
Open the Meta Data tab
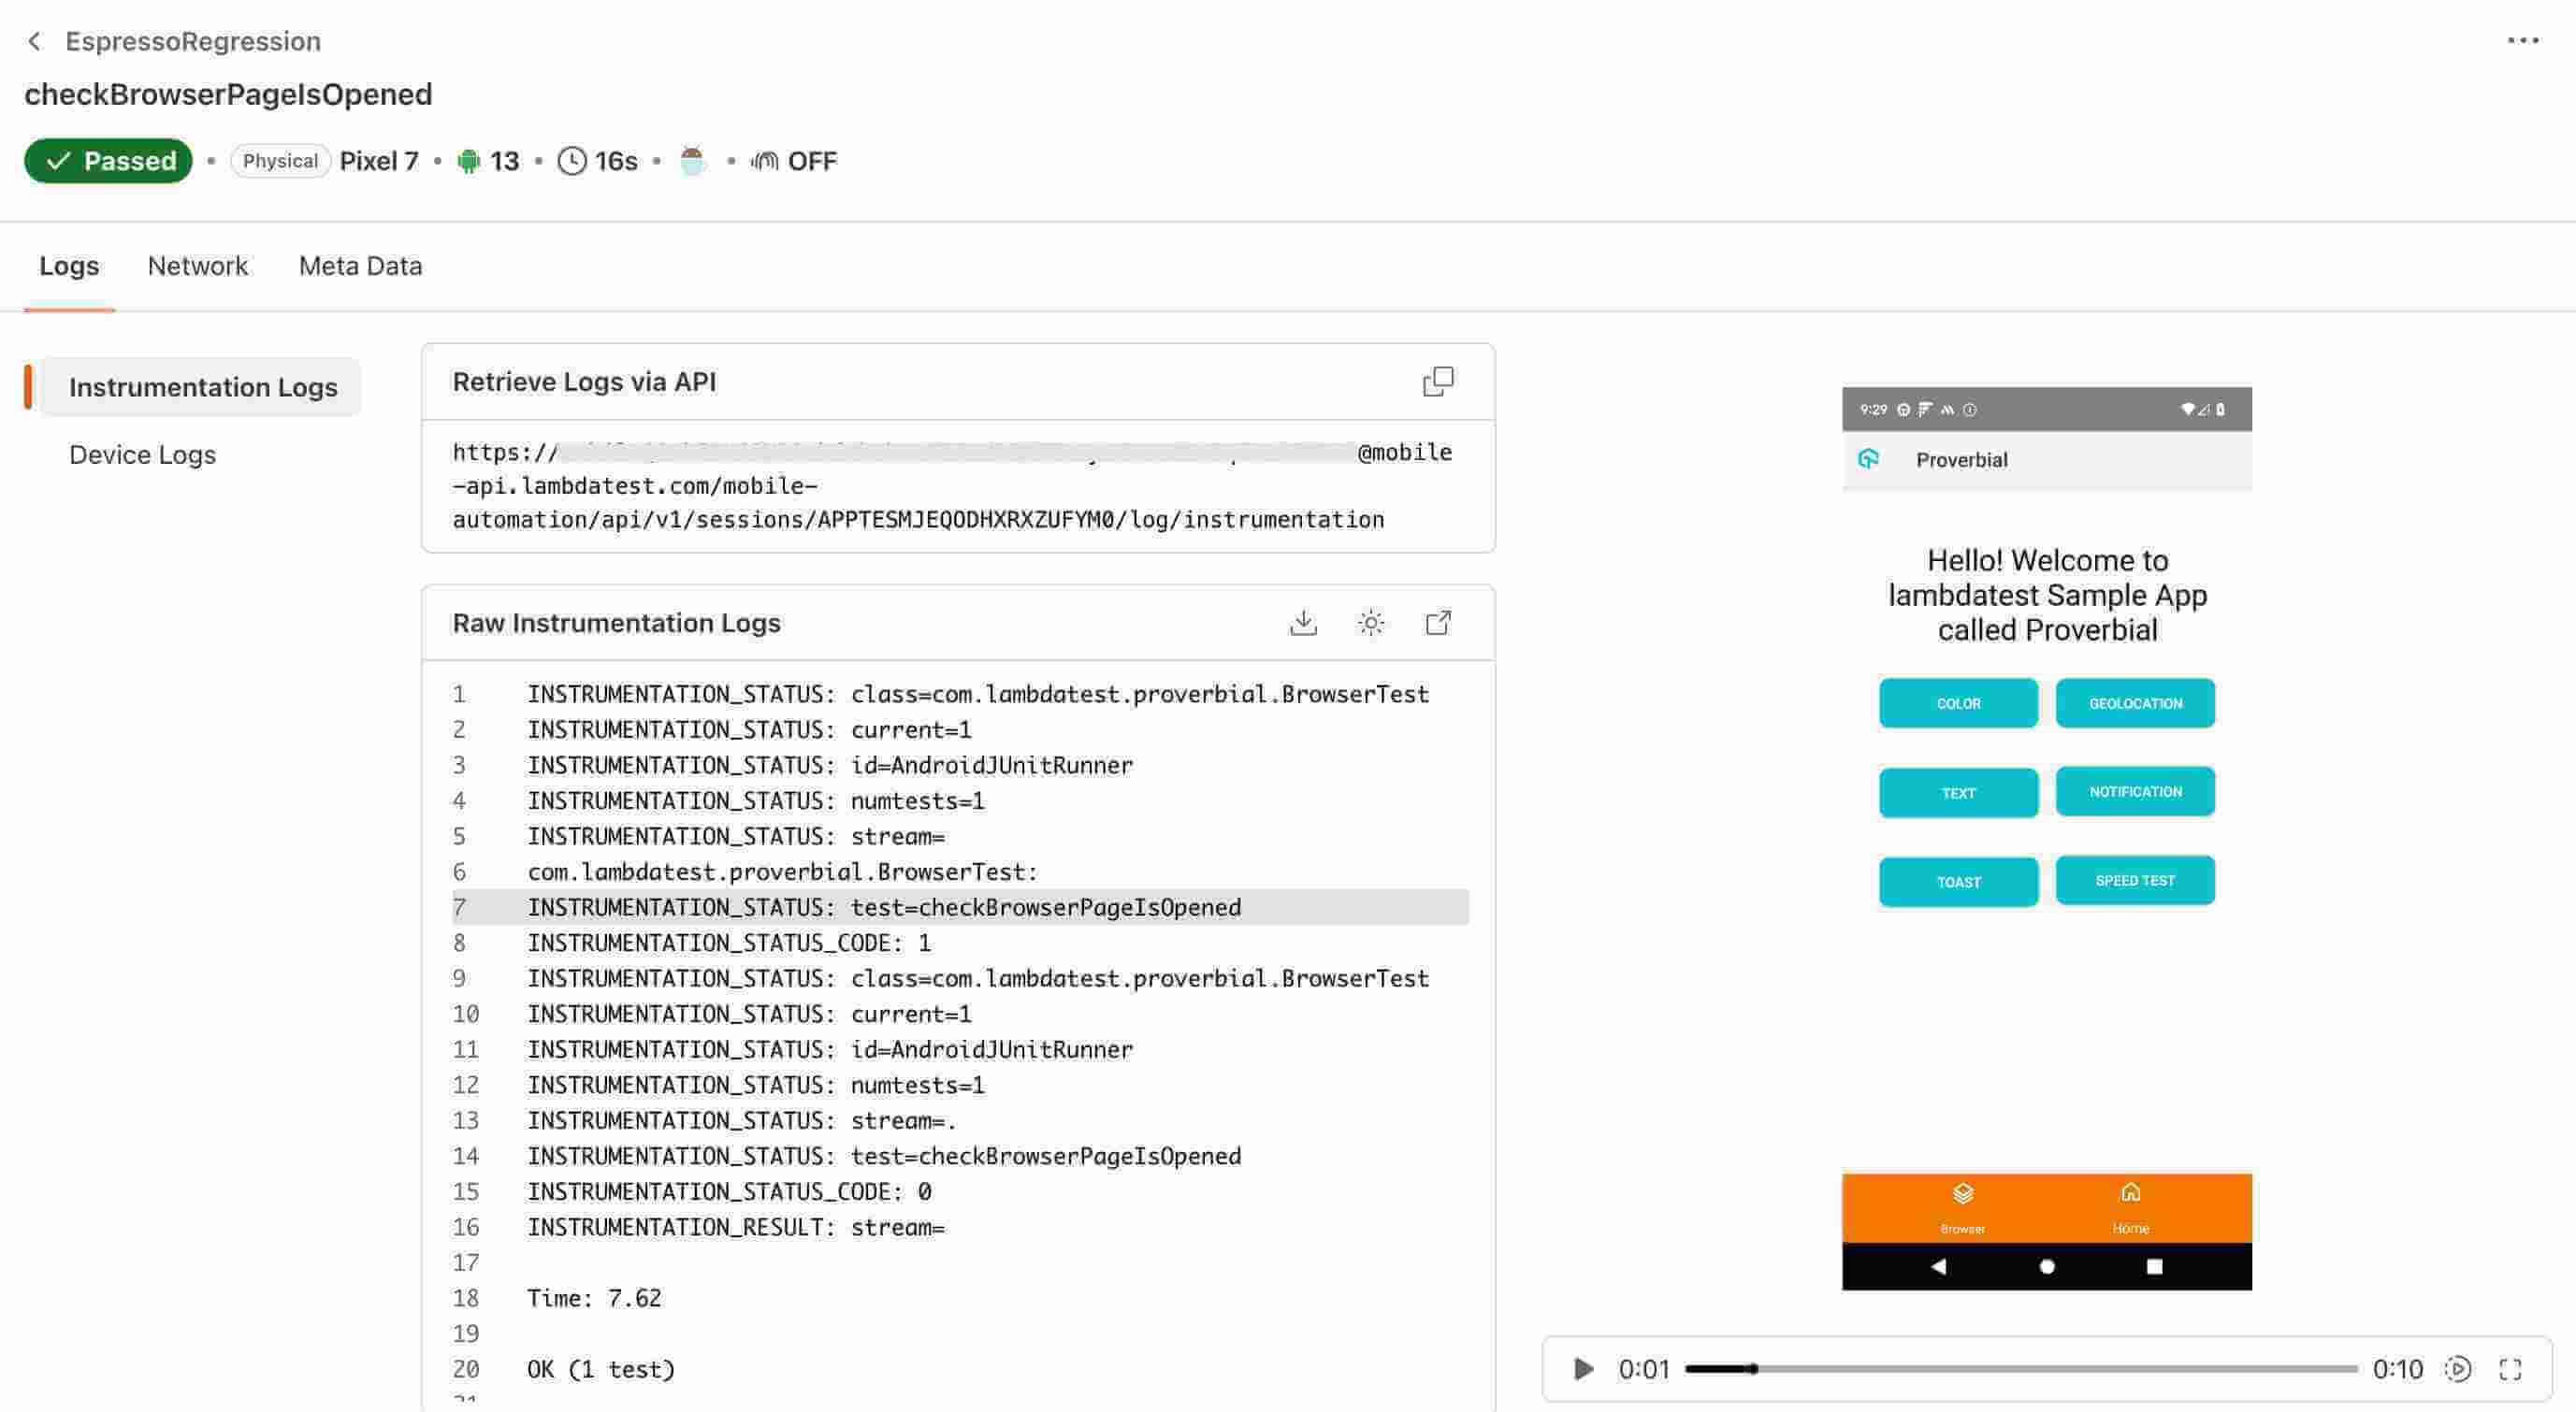[360, 266]
